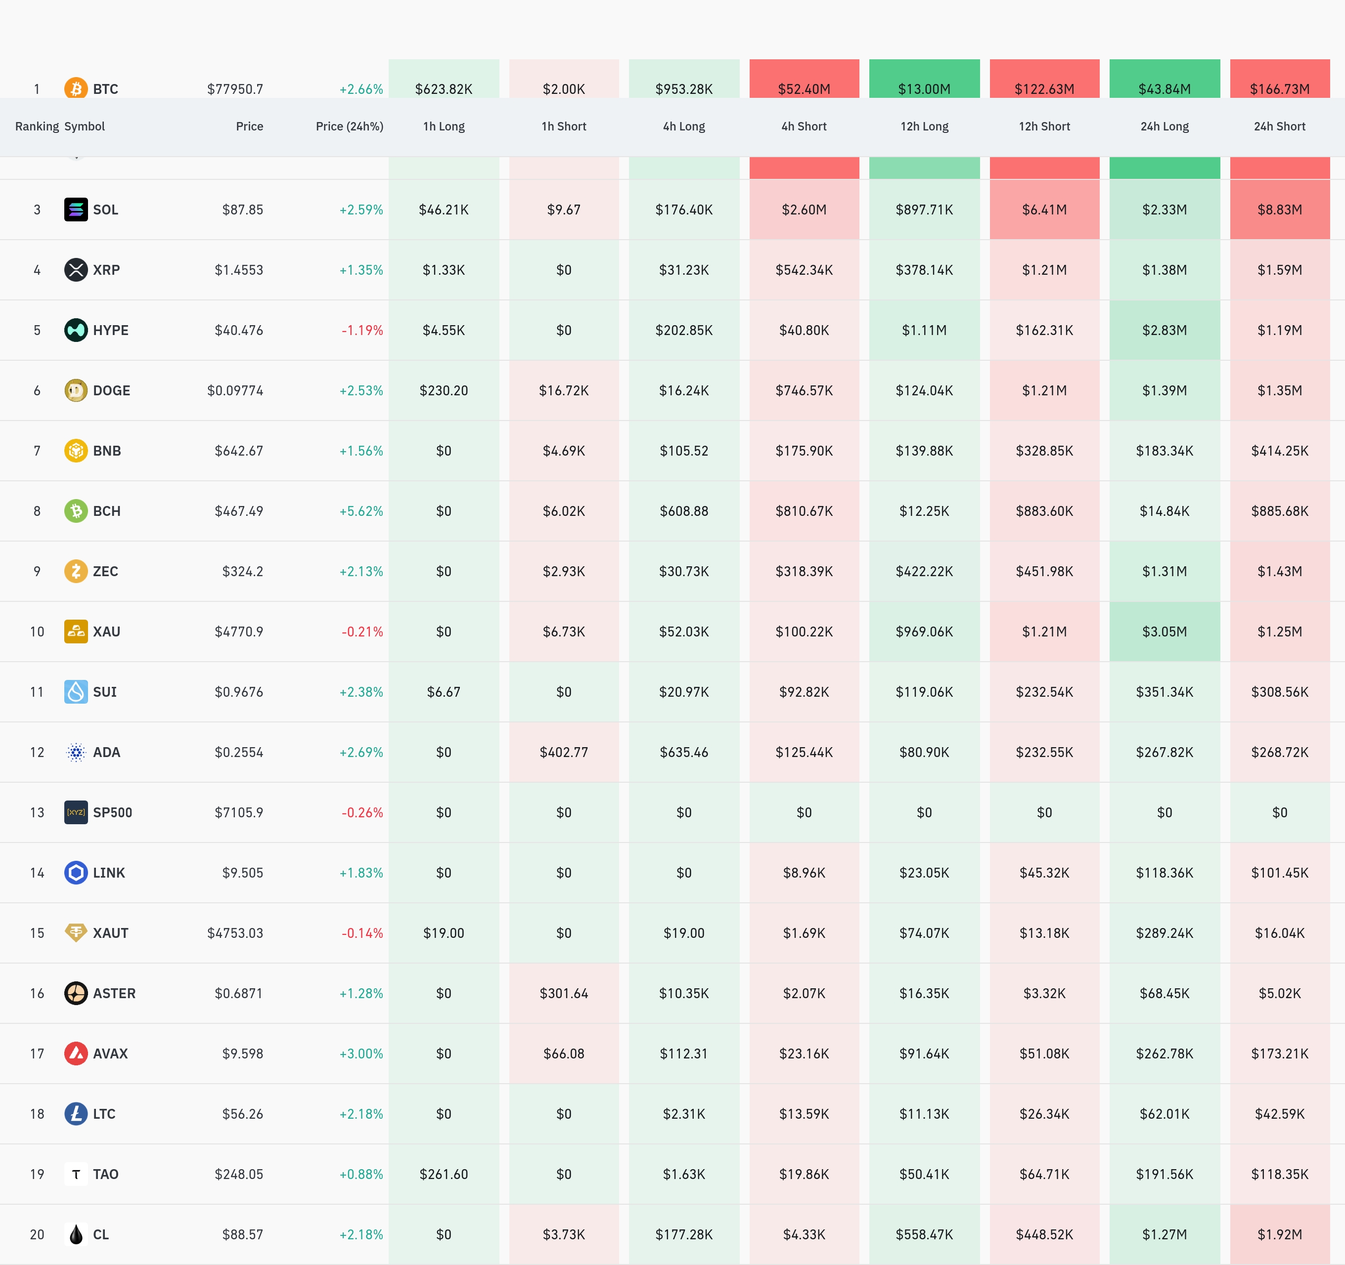Click the HYPE coin icon
1345x1265 pixels.
tap(76, 330)
